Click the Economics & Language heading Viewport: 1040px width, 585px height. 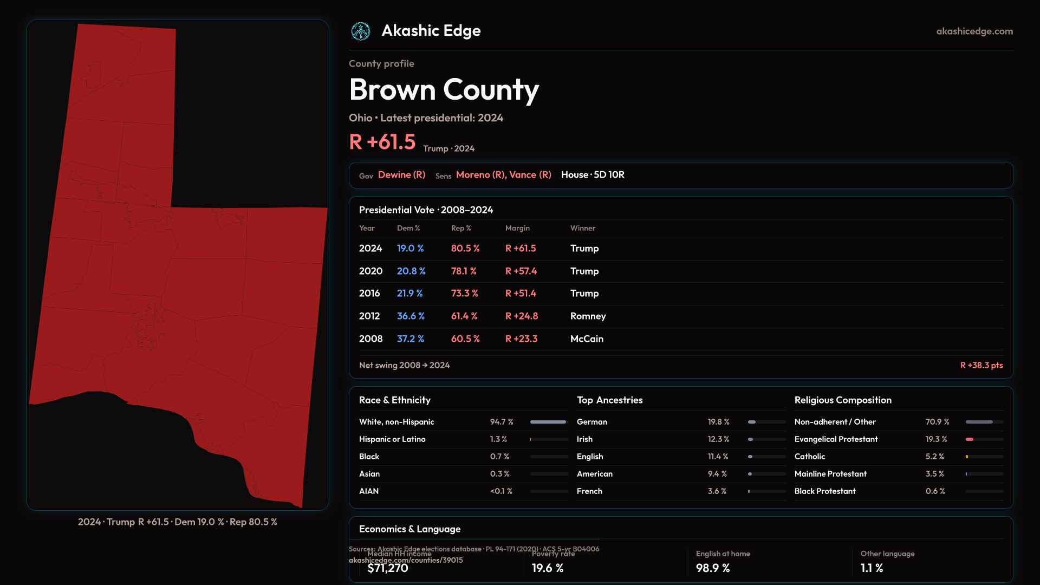(409, 529)
